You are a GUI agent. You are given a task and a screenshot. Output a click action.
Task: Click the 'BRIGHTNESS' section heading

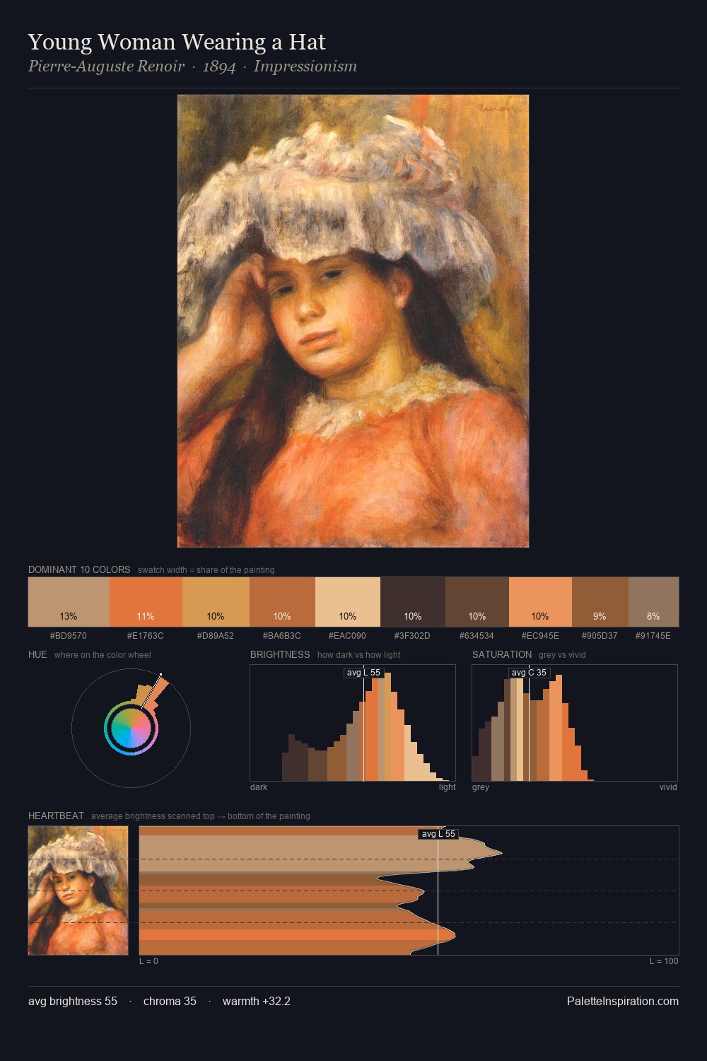[x=280, y=654]
